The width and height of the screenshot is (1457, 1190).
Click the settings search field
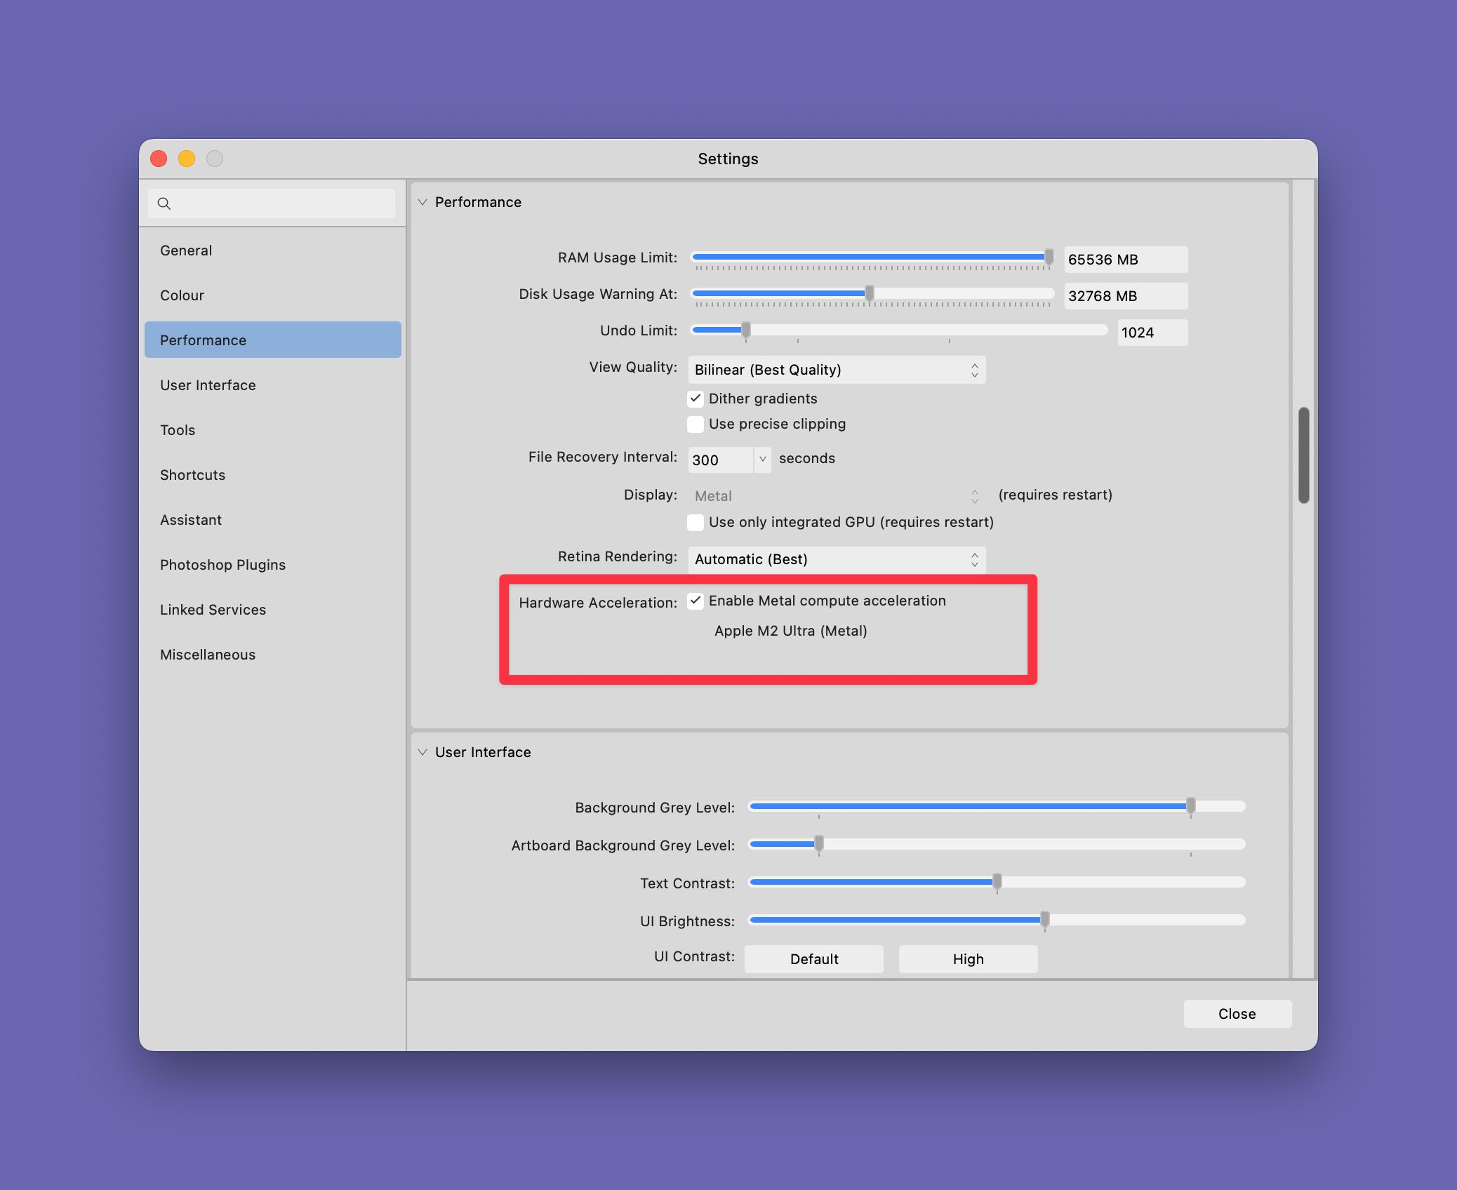point(272,203)
